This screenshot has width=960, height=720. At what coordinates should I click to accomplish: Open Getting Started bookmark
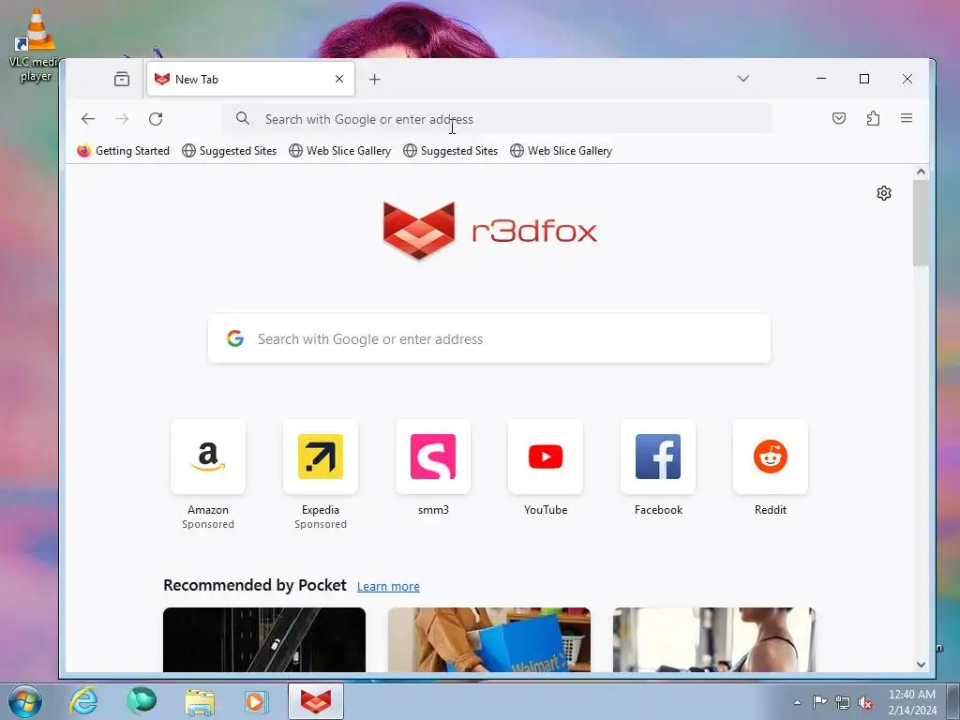pos(123,151)
